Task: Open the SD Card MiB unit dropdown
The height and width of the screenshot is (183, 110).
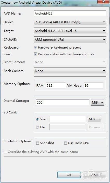Action: tap(94, 119)
